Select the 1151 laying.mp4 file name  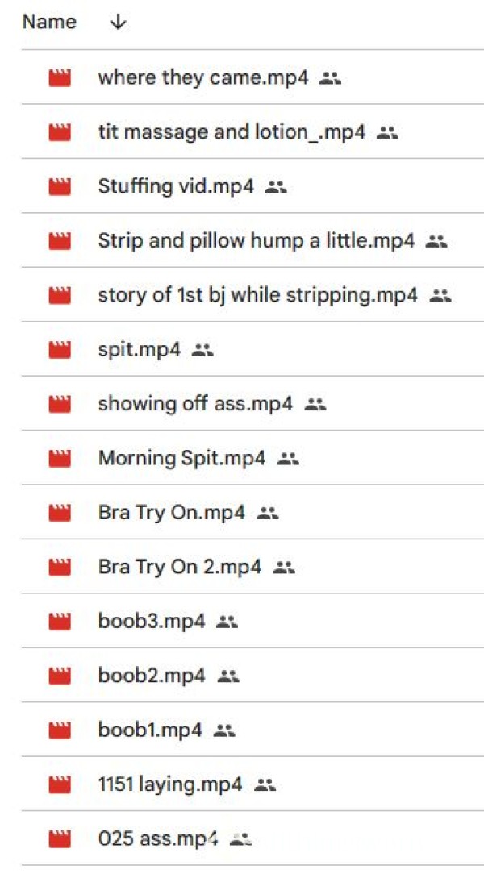point(169,784)
